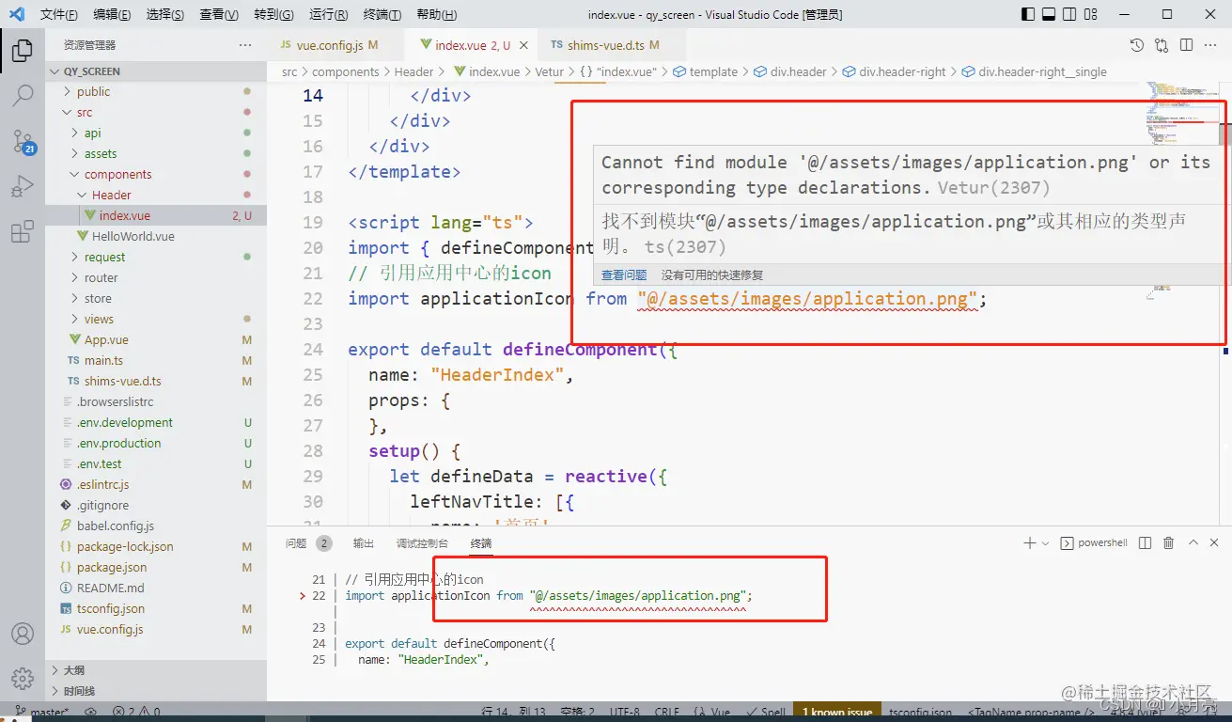Open the Explorer panel more actions menu
Screen dimensions: 1232x722
point(245,45)
